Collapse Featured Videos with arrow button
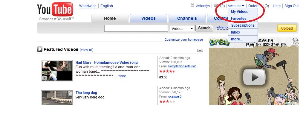Image resolution: width=306 pixels, height=117 pixels. click(x=200, y=50)
